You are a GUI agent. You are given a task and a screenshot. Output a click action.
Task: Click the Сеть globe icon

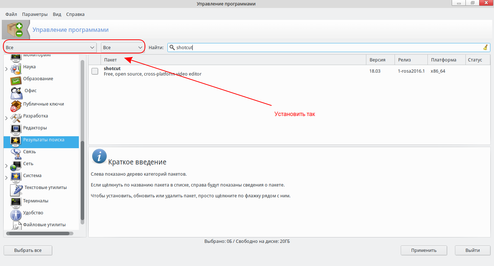click(16, 165)
